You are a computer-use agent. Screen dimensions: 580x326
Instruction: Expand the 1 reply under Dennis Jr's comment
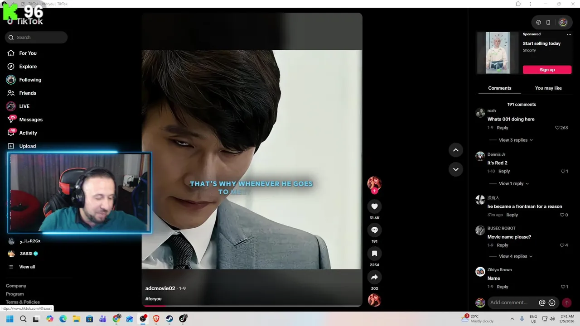514,184
